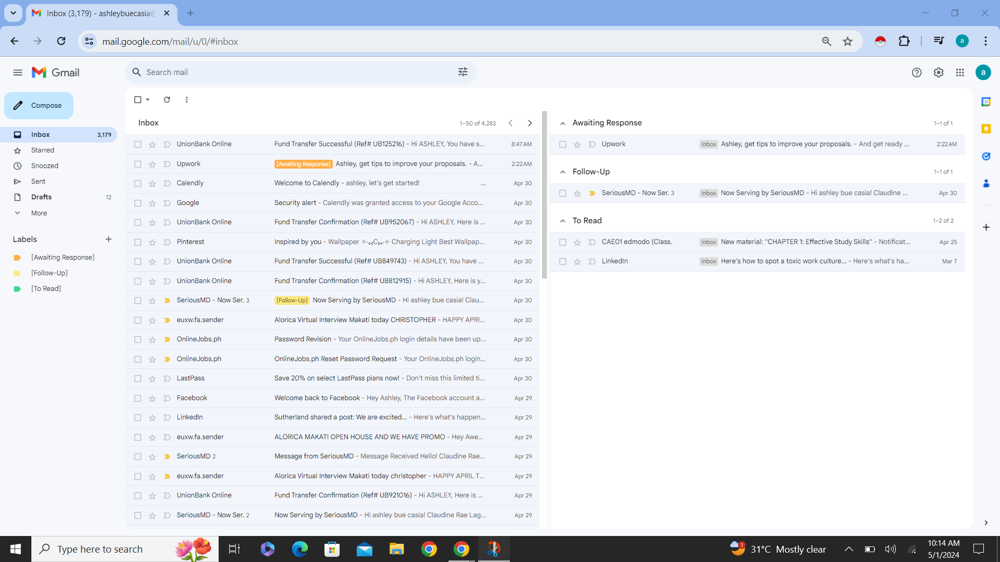Open Gmail settings gear
The height and width of the screenshot is (562, 1000).
coord(938,73)
